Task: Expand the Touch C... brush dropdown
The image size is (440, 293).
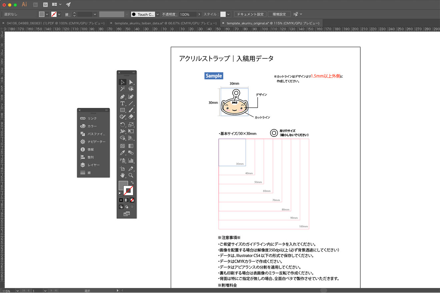Action: coord(157,14)
